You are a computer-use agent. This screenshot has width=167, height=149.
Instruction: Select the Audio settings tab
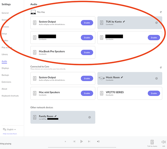click(x=4, y=61)
